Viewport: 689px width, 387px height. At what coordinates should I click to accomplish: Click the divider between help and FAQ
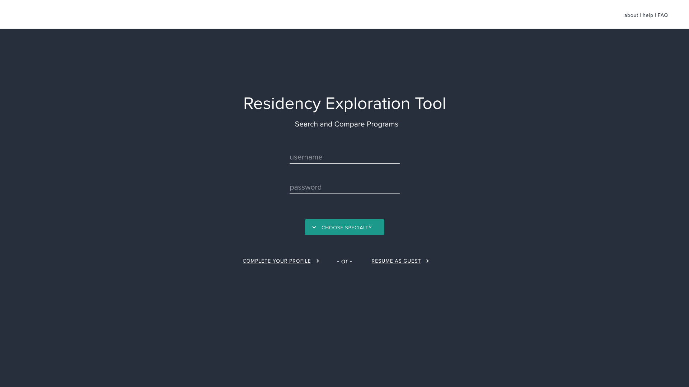pyautogui.click(x=655, y=15)
